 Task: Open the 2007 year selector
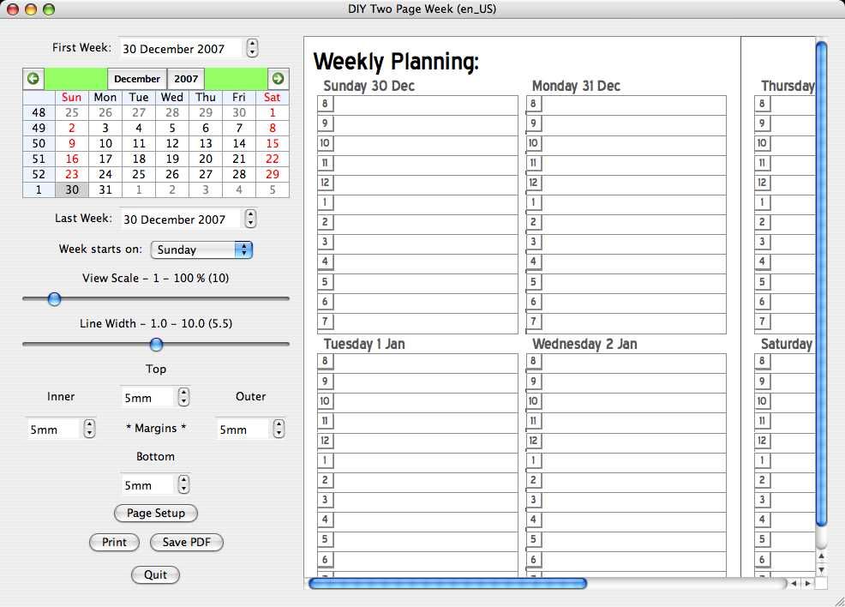[186, 79]
